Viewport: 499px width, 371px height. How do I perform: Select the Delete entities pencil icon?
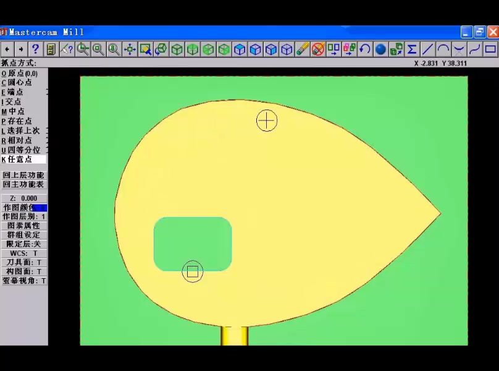[x=303, y=49]
